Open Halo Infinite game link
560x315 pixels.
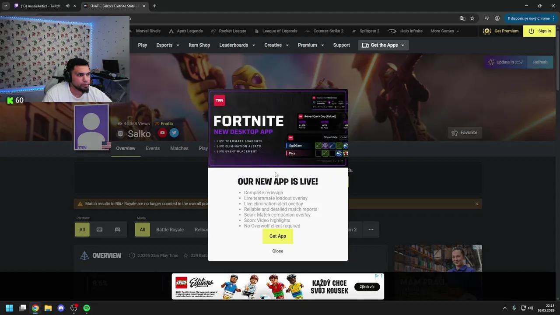pyautogui.click(x=405, y=31)
